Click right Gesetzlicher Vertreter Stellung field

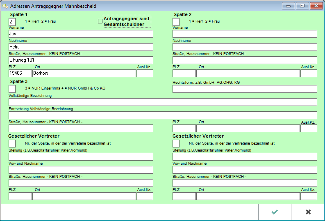(x=245, y=157)
